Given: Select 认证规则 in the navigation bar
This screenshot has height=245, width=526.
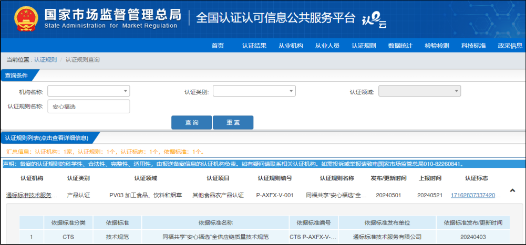Looking at the screenshot, I should [x=364, y=46].
